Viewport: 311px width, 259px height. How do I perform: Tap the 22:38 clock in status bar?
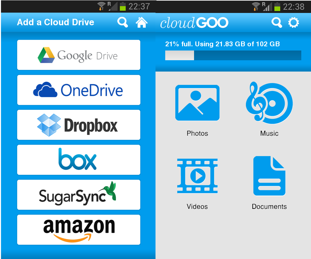[294, 7]
